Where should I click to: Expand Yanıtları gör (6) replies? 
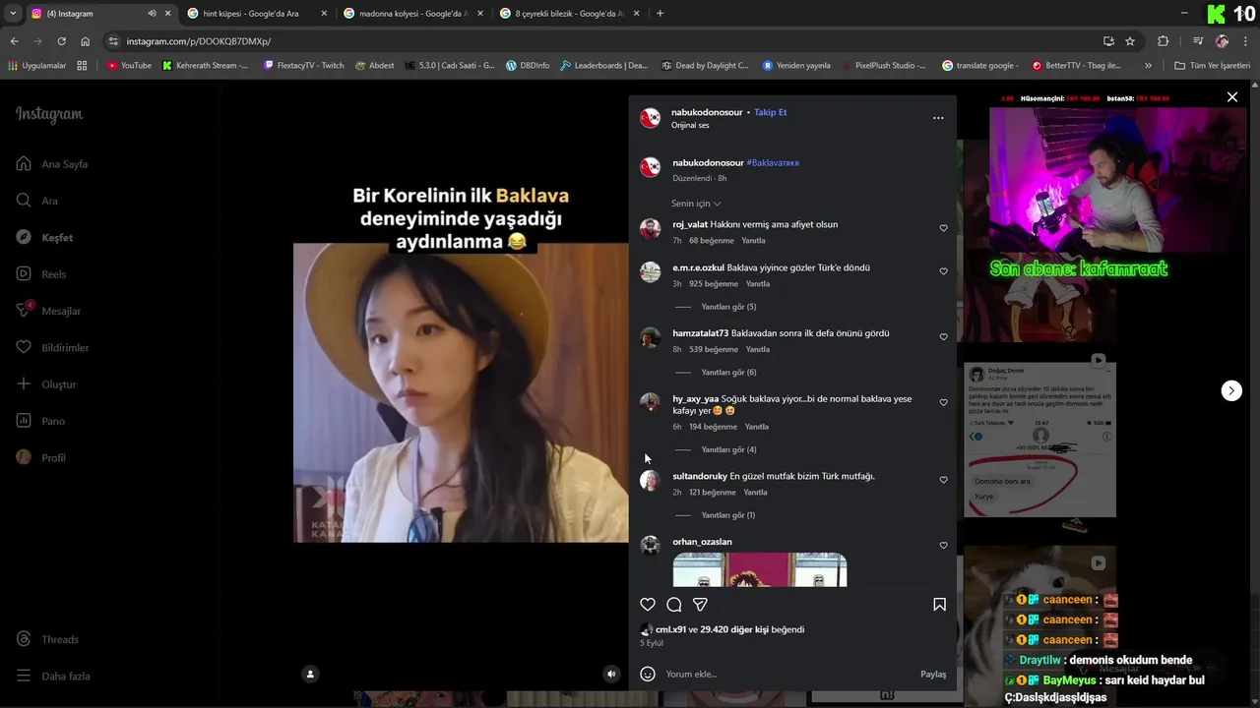coord(728,373)
